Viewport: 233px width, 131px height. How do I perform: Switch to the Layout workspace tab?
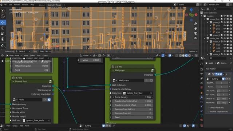pos(42,5)
